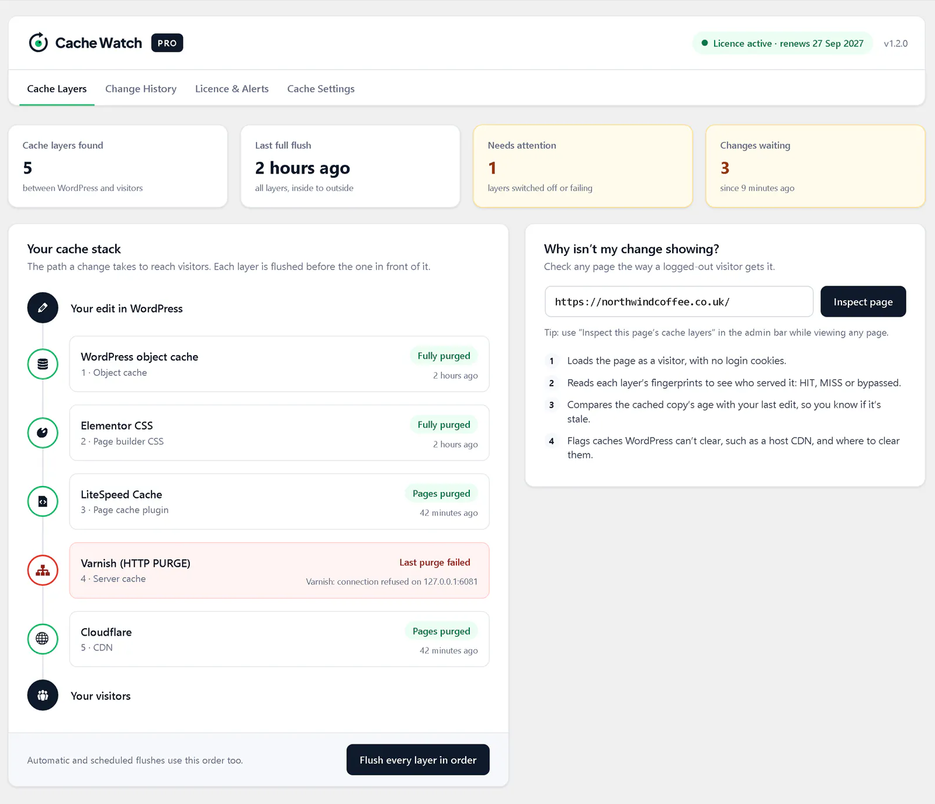
Task: Open the Cache Settings tab
Action: [x=321, y=89]
